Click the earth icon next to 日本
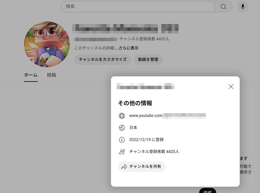Screen dimensions: 260x193 pos(122,128)
